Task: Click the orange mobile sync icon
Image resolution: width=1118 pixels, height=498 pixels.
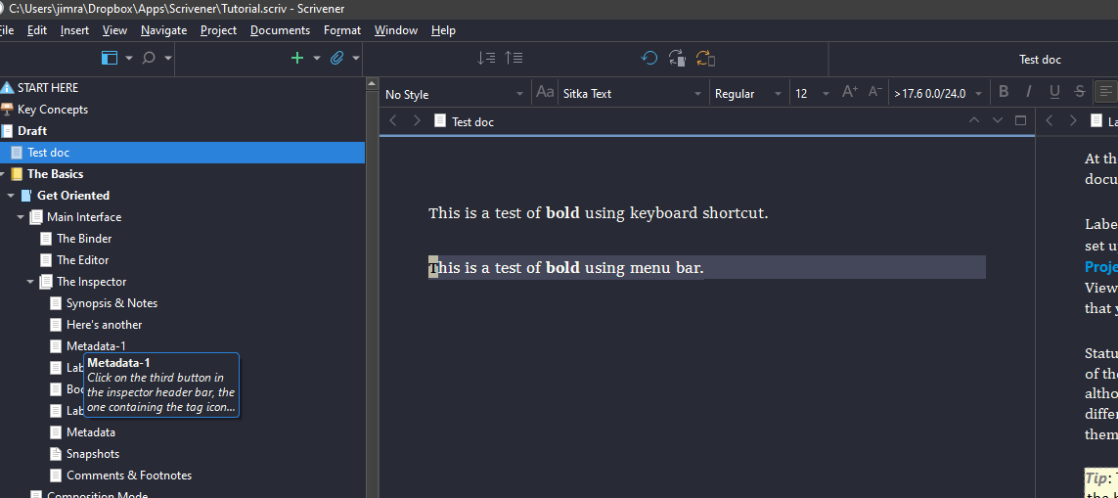Action: 705,58
